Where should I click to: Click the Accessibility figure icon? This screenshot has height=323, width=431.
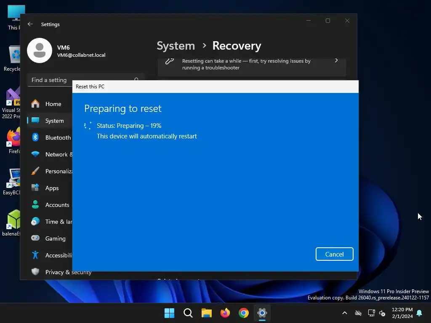coord(35,255)
